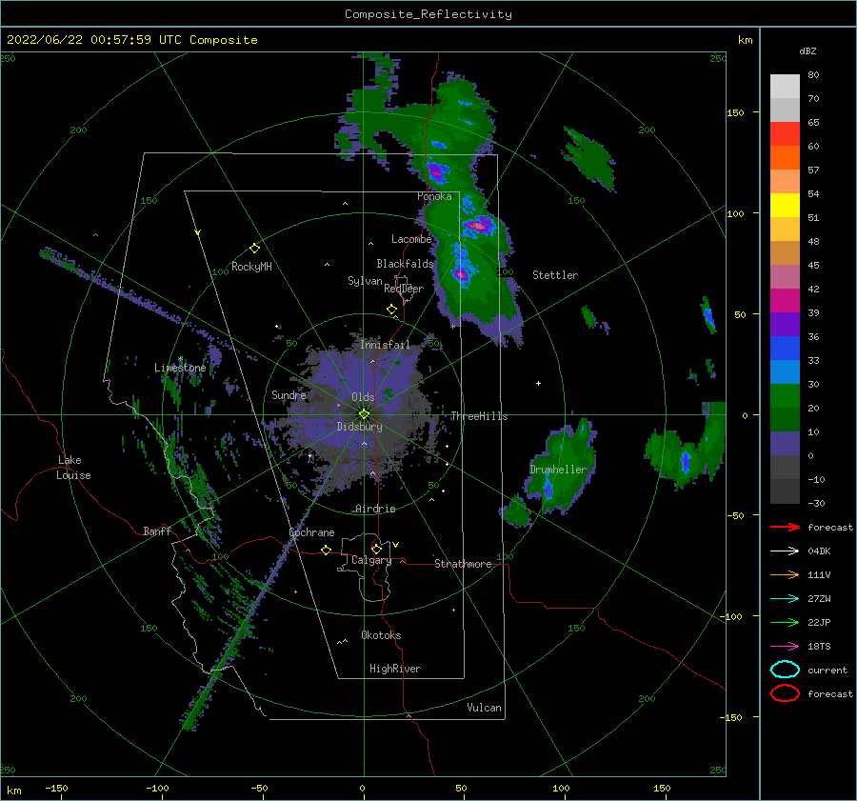
Task: Click the high-reflectivity storm core east of Lacombe
Action: click(479, 225)
